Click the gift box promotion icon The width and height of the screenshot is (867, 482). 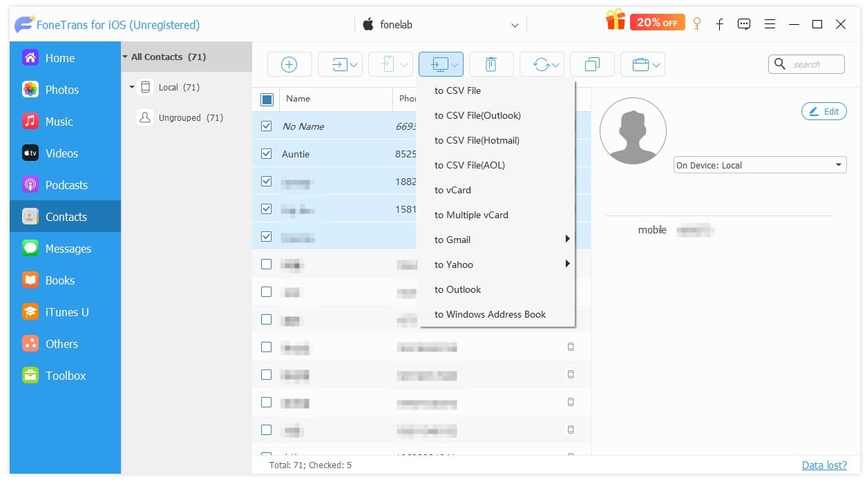click(x=615, y=21)
